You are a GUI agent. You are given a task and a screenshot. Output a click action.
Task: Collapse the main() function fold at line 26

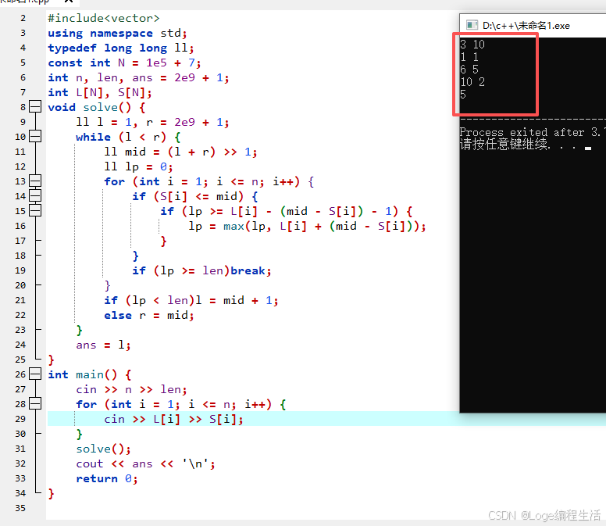point(35,374)
